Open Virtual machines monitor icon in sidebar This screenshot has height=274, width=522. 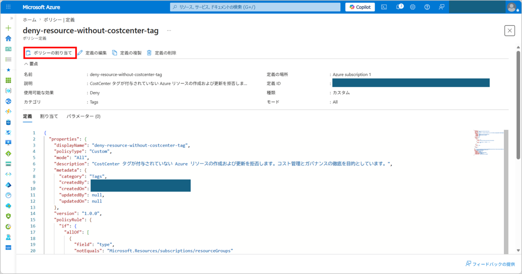point(8,143)
